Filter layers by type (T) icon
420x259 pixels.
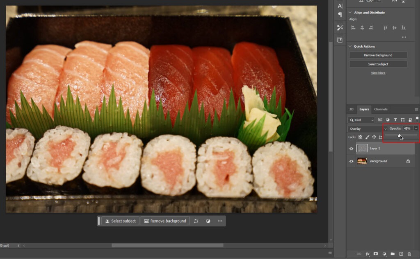point(395,120)
